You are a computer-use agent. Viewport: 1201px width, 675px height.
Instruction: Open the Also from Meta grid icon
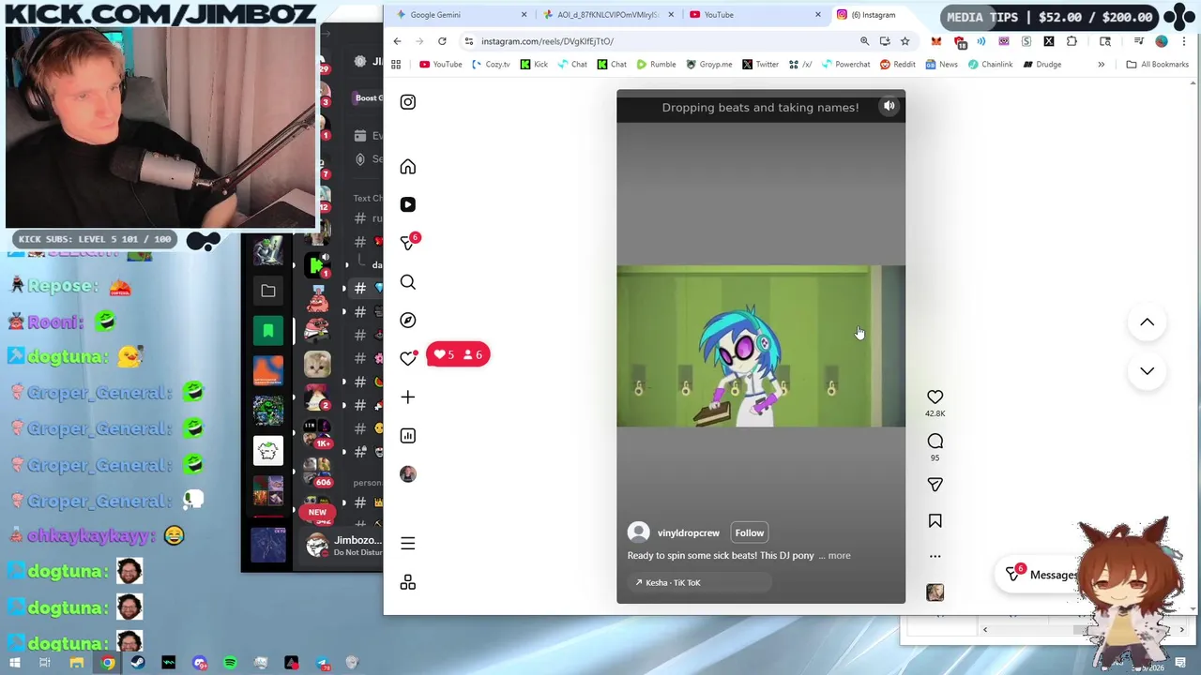pyautogui.click(x=407, y=583)
